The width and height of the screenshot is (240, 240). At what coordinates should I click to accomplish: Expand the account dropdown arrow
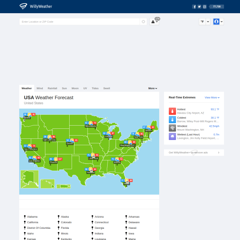click(x=222, y=22)
